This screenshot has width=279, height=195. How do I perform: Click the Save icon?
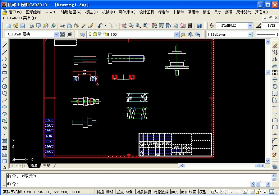(x=23, y=26)
